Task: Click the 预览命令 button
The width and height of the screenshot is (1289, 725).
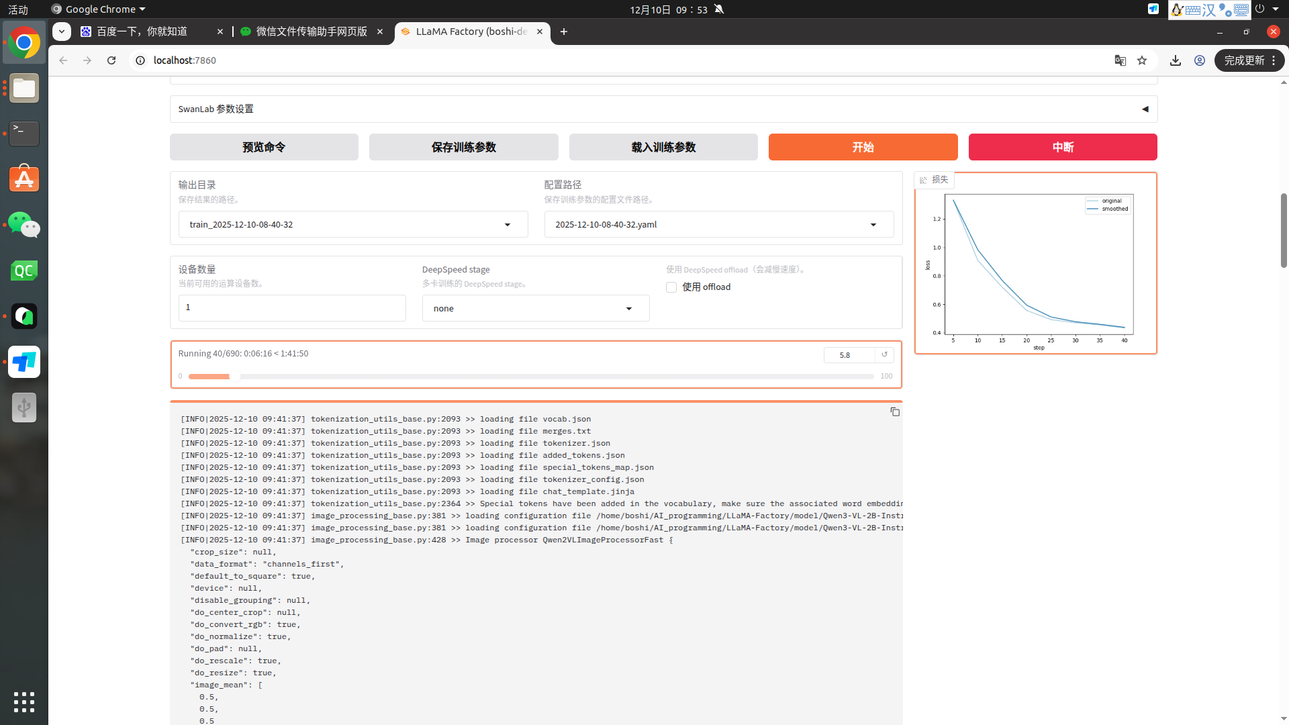Action: point(264,147)
